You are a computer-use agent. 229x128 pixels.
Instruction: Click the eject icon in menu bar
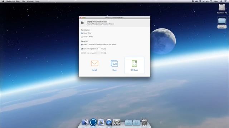click(204, 1)
